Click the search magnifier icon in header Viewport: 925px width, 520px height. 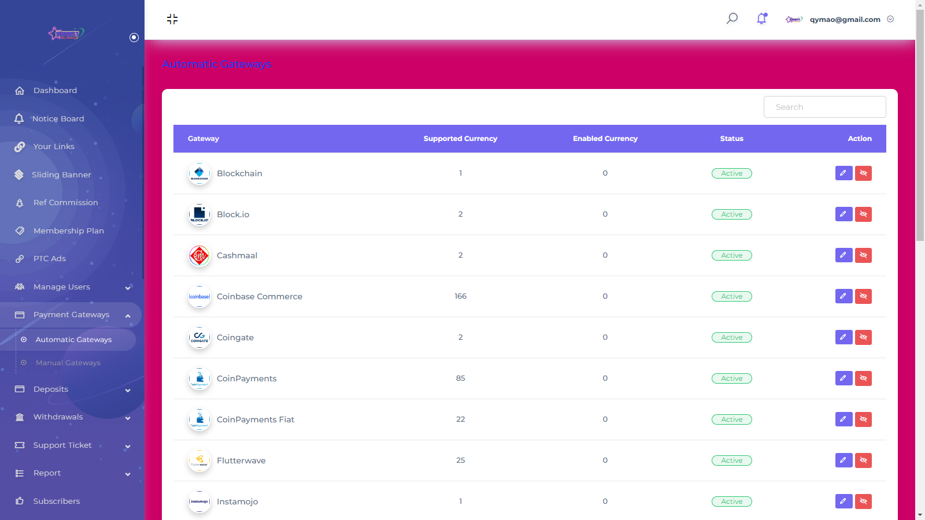(732, 18)
